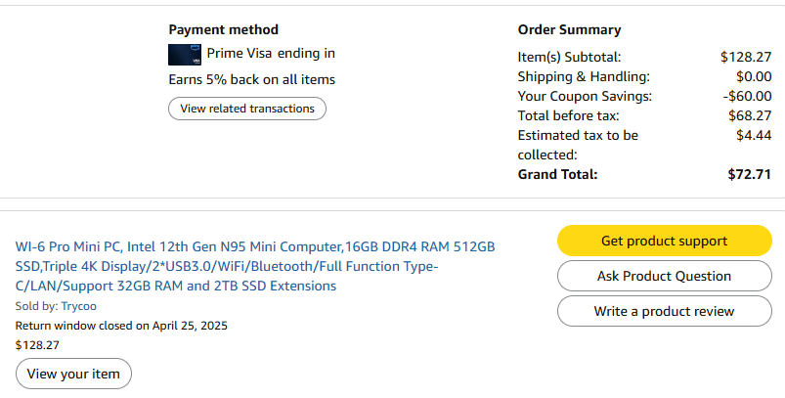
Task: Click the Order Summary heading
Action: 569,29
